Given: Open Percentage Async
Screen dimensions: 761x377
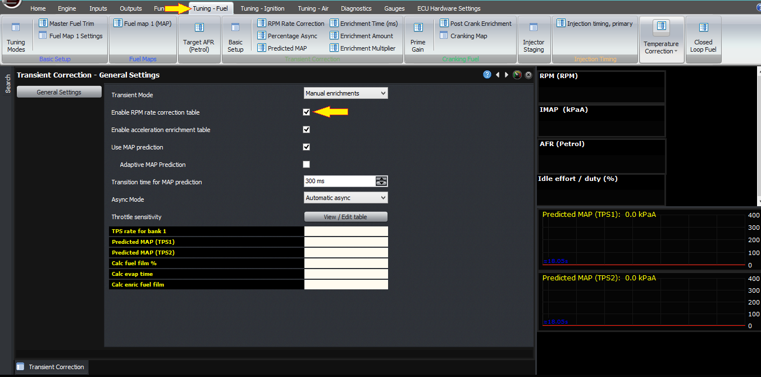Looking at the screenshot, I should tap(287, 36).
